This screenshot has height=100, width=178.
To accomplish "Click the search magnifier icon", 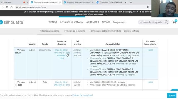I will tap(166, 22).
